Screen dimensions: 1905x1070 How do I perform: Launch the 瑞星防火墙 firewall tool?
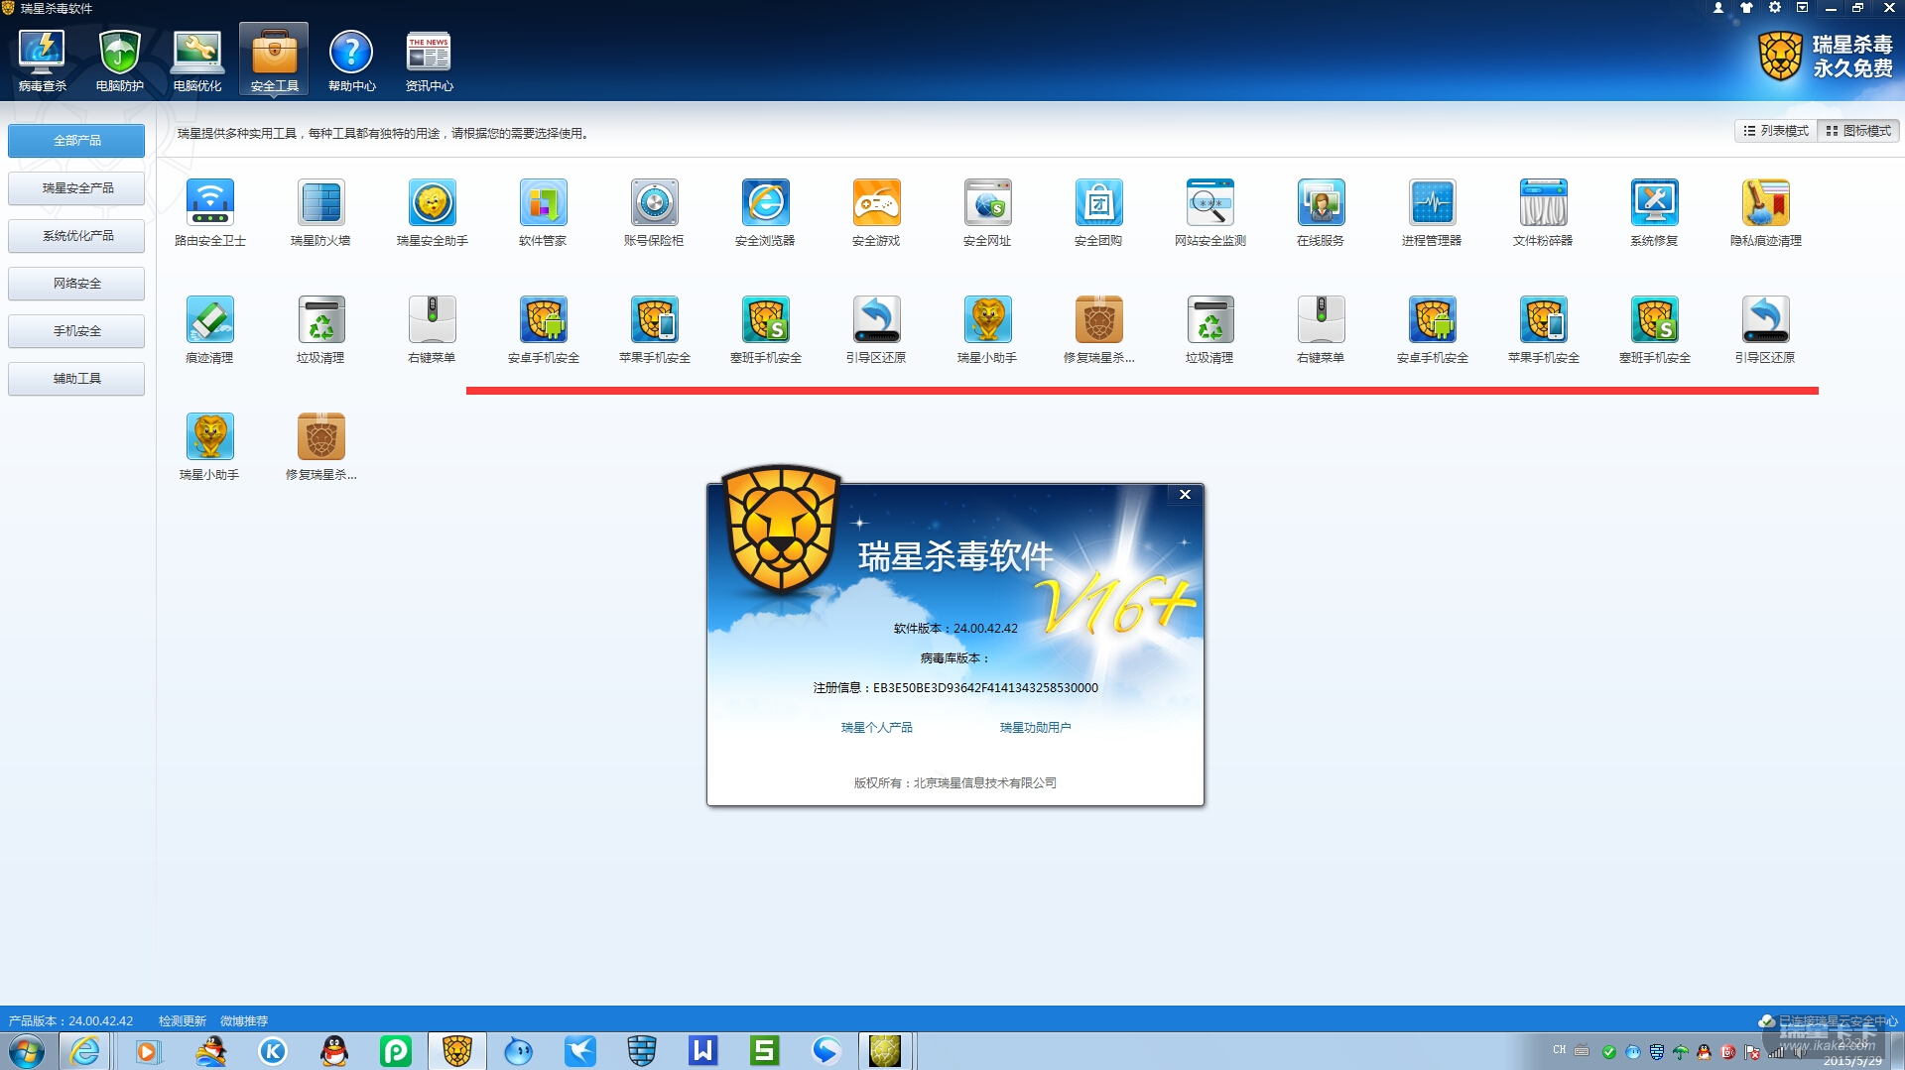[320, 212]
